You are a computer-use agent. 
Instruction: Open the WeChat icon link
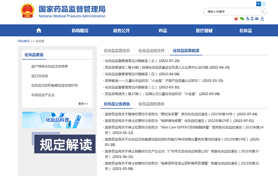point(242,19)
